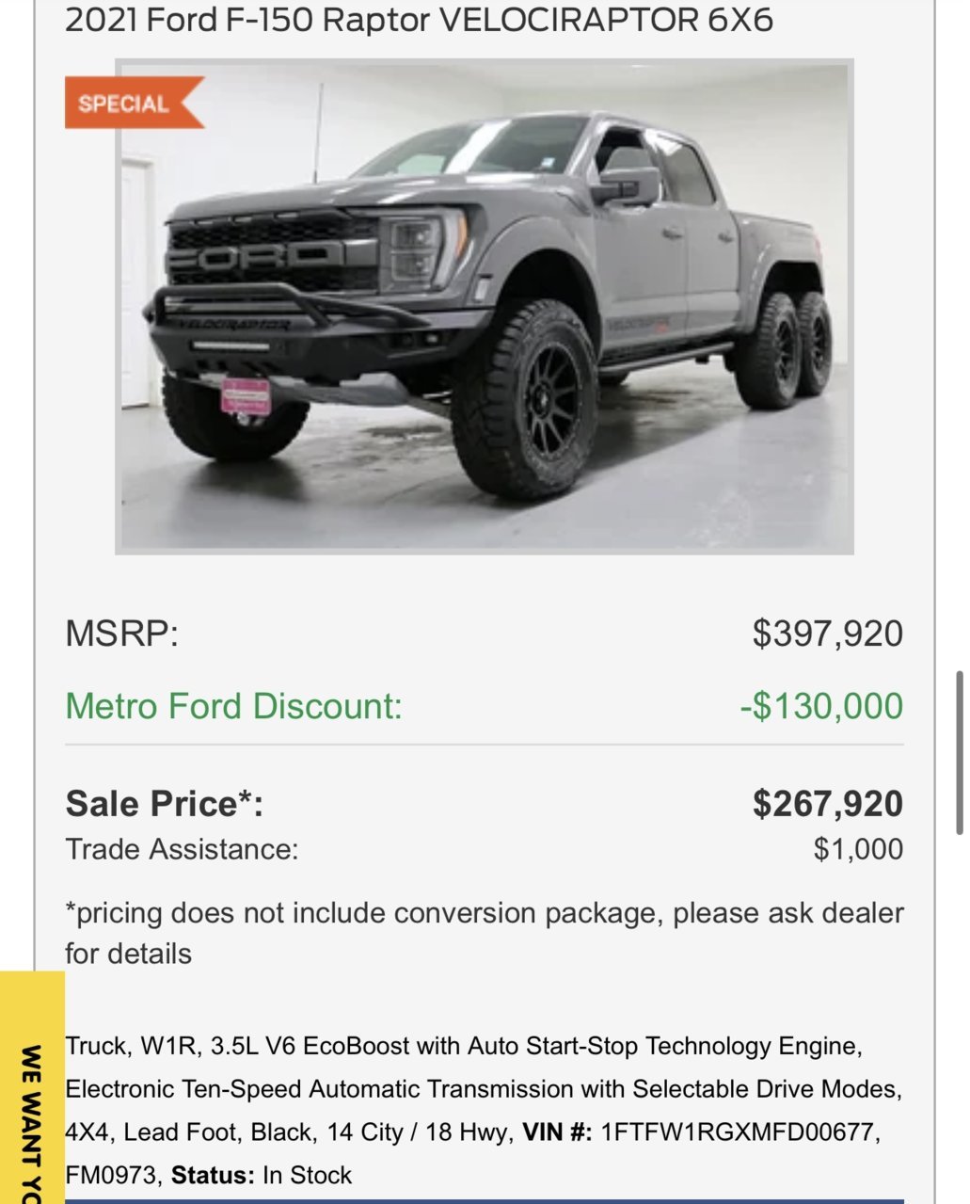Select the bold $267,920 sale price
Image resolution: width=970 pixels, height=1204 pixels.
(828, 804)
